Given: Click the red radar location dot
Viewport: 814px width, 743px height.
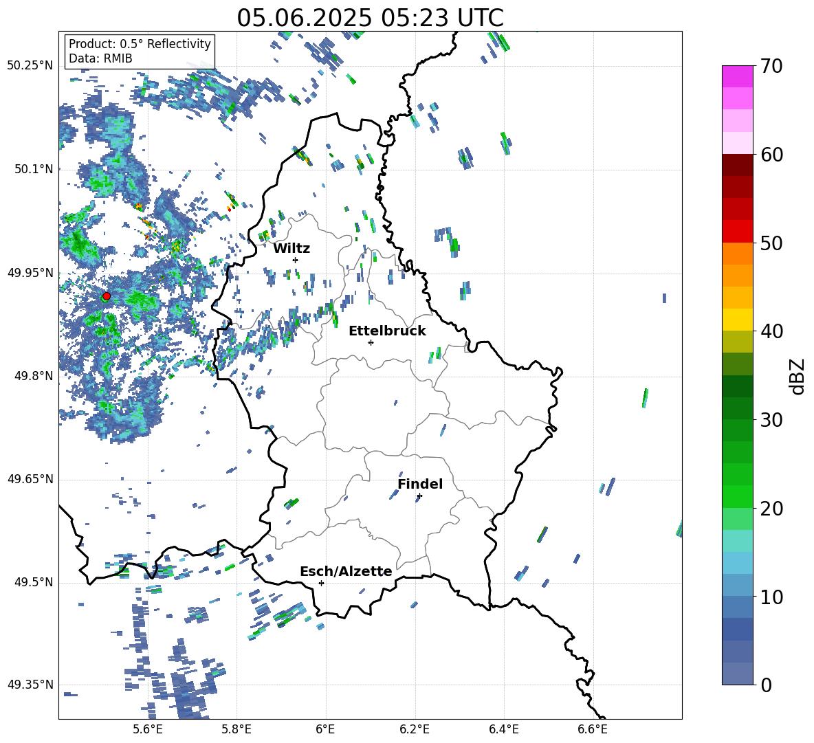Looking at the screenshot, I should point(107,296).
